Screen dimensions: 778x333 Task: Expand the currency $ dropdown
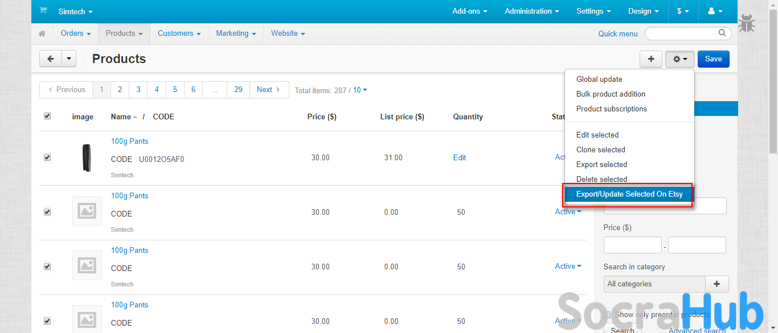[683, 11]
